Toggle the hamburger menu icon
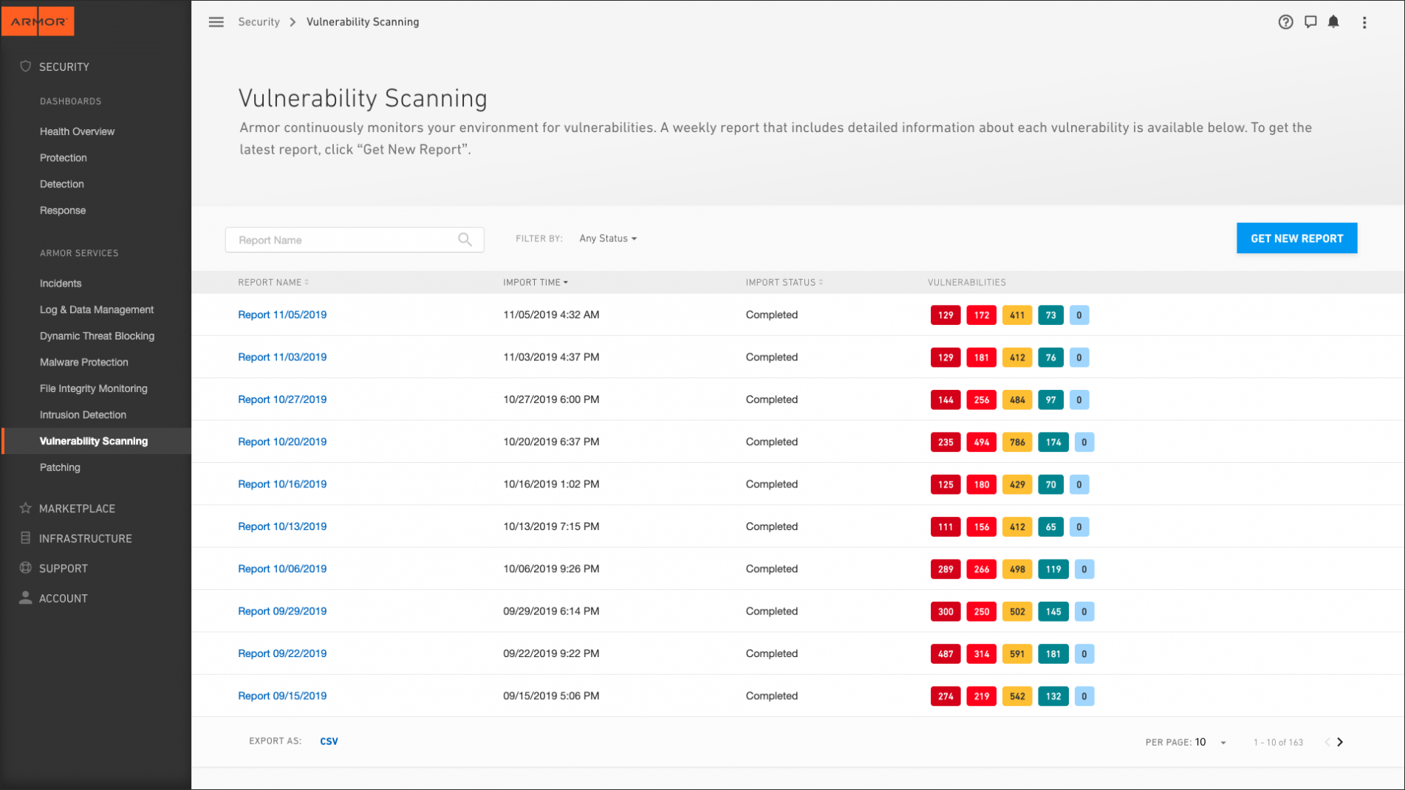 click(216, 22)
